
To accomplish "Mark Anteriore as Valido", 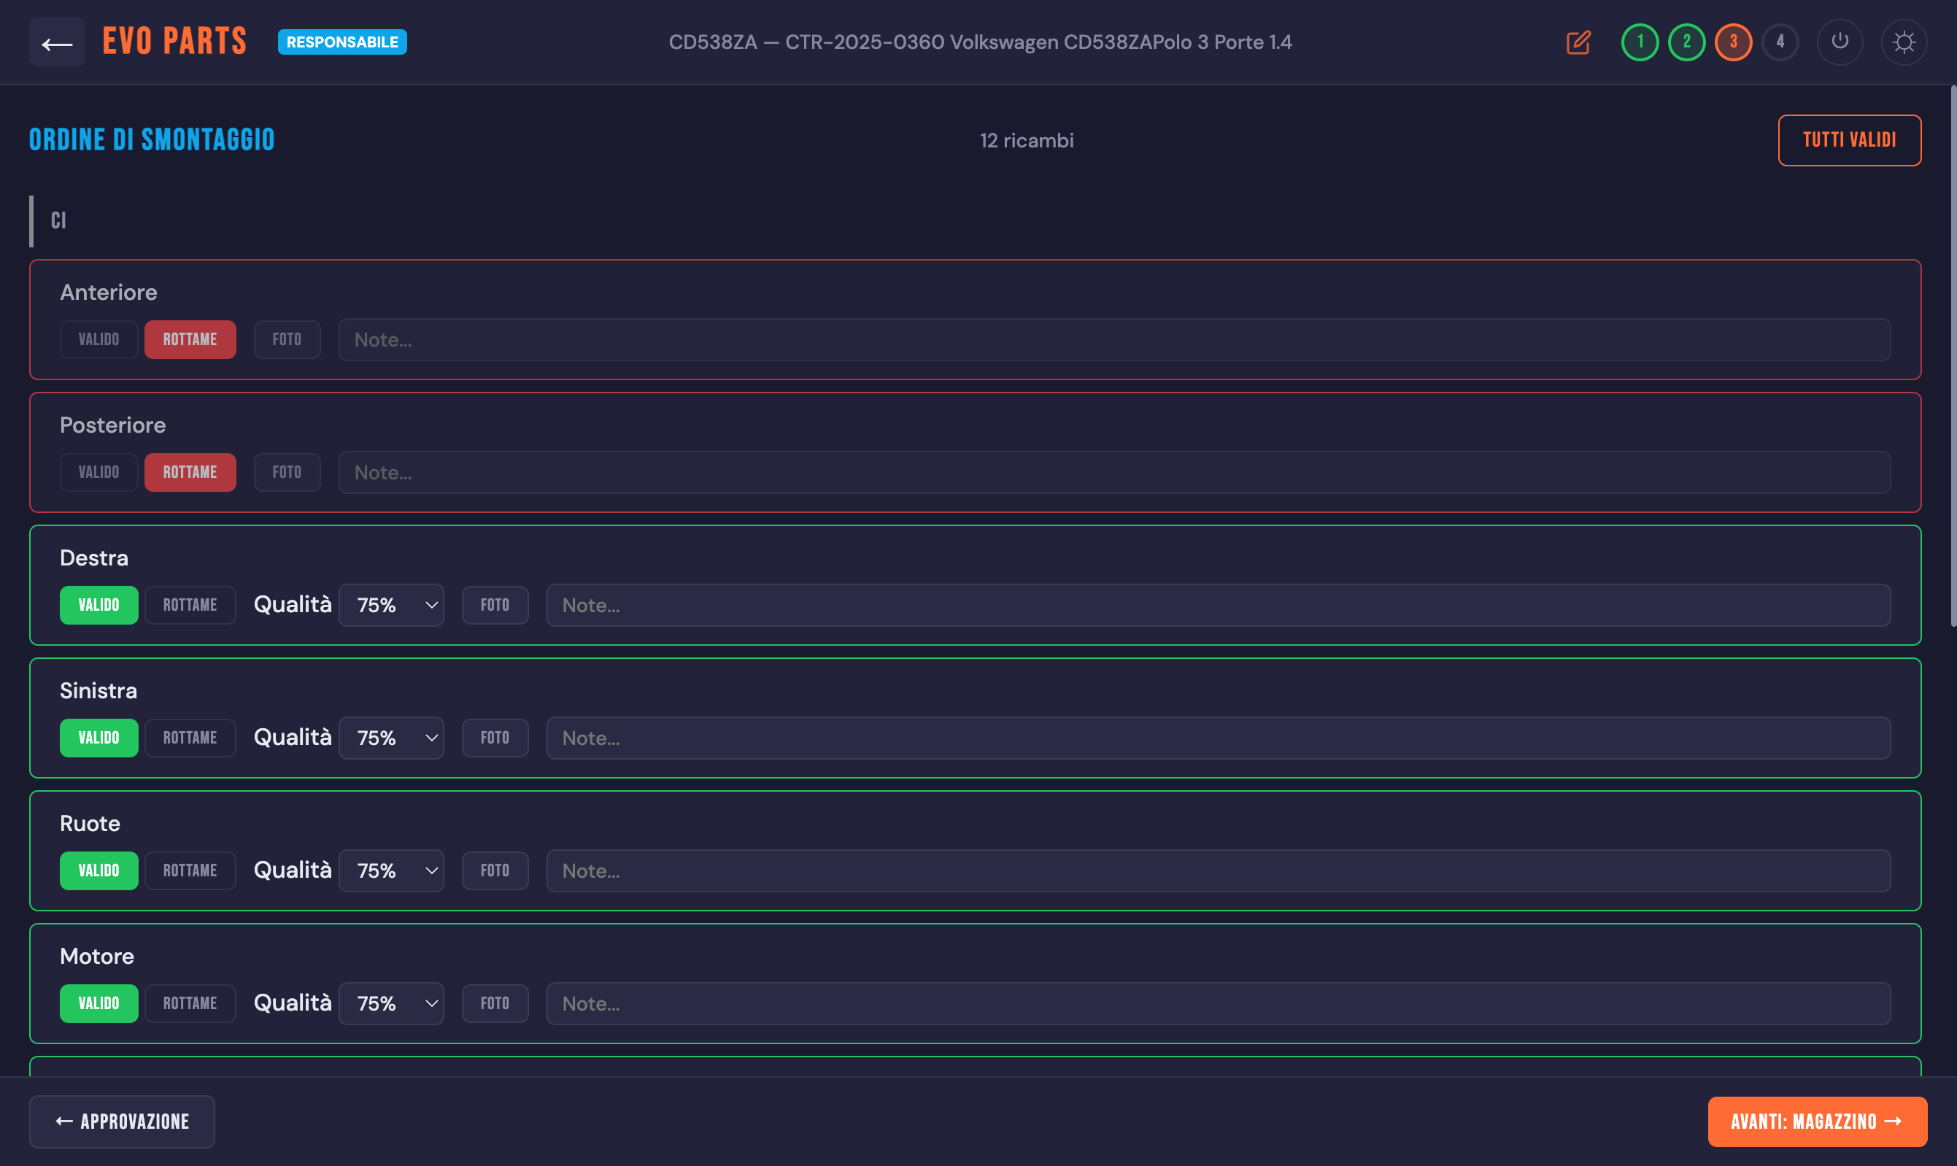I will [x=99, y=339].
